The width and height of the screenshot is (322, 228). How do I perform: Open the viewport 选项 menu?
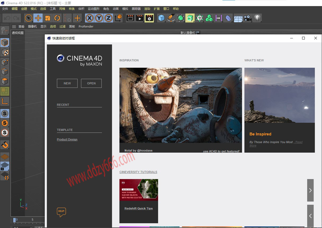(x=53, y=26)
